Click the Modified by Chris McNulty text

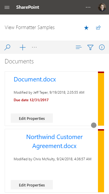(x=53, y=159)
